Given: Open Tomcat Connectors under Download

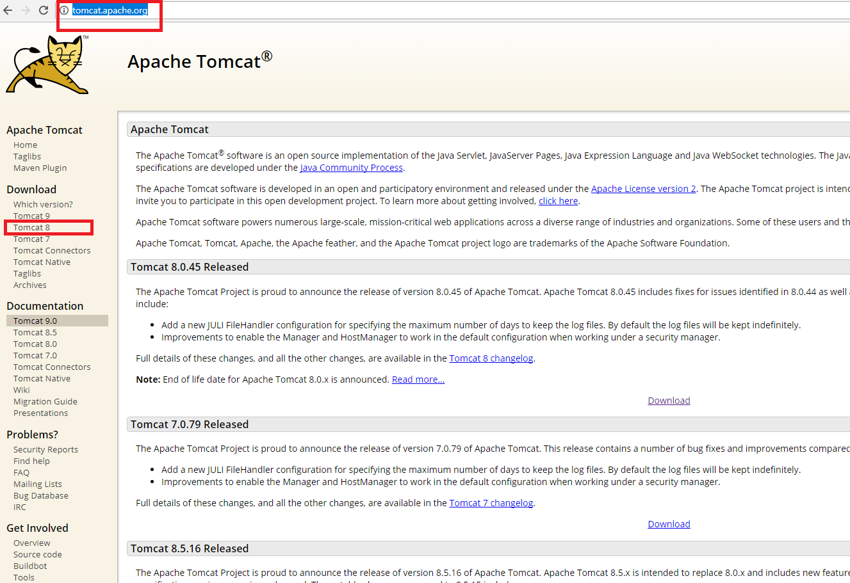Looking at the screenshot, I should click(x=52, y=251).
